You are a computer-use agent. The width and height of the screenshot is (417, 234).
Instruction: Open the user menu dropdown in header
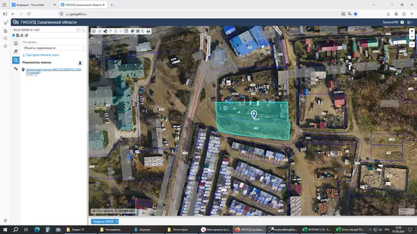[410, 22]
